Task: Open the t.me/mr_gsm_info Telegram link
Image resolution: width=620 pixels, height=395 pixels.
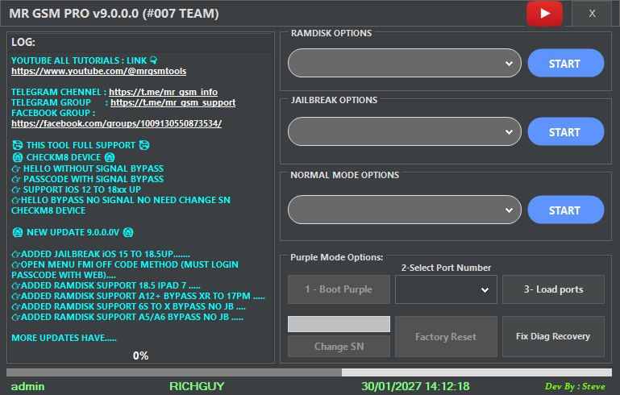Action: pyautogui.click(x=164, y=92)
